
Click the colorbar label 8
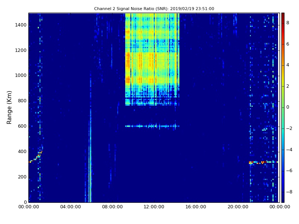click(x=288, y=23)
